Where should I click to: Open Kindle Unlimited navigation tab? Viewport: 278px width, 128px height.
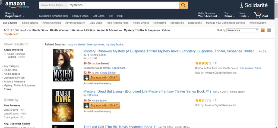click(52, 23)
